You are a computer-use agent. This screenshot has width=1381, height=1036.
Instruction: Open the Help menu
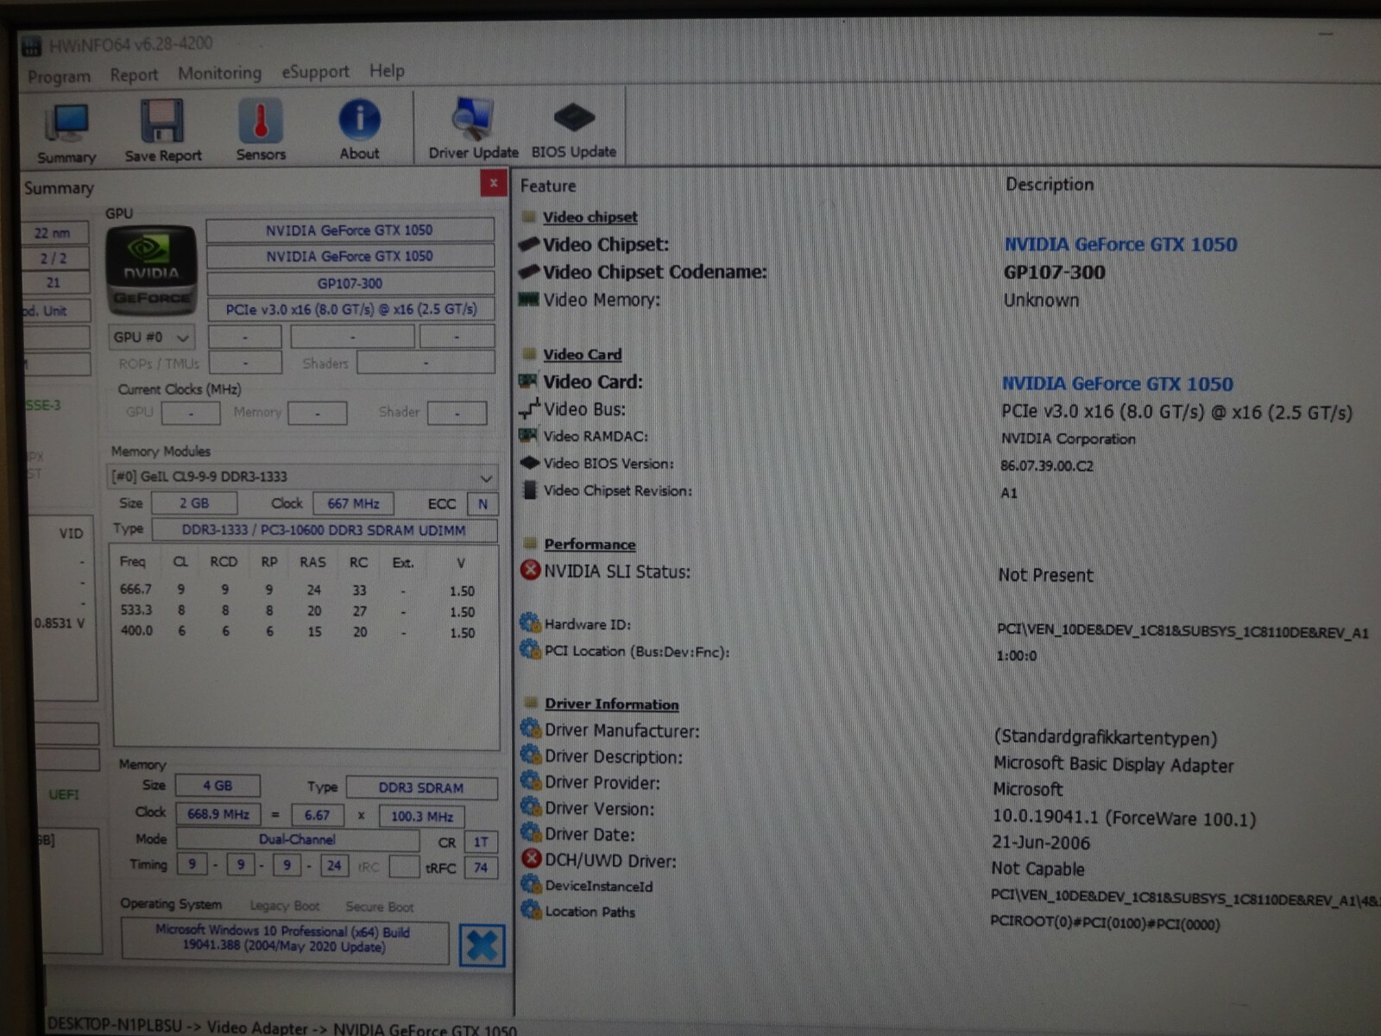point(387,71)
